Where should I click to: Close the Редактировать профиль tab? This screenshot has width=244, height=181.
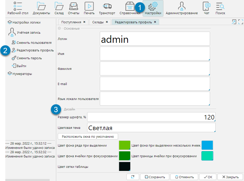(155, 22)
